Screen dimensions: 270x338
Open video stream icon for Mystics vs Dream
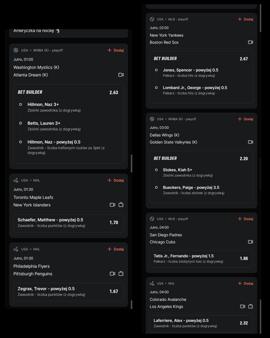121,75
